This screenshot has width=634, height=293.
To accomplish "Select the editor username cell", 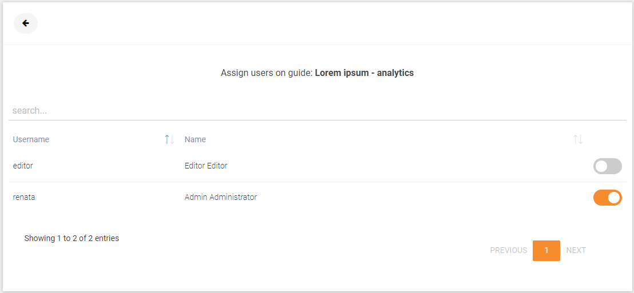I will [23, 166].
